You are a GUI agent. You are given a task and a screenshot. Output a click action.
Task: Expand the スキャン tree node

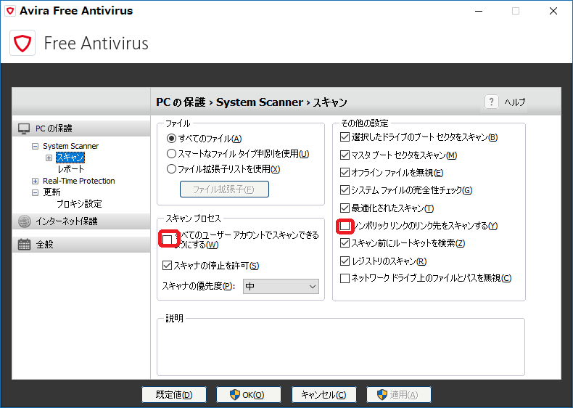49,158
